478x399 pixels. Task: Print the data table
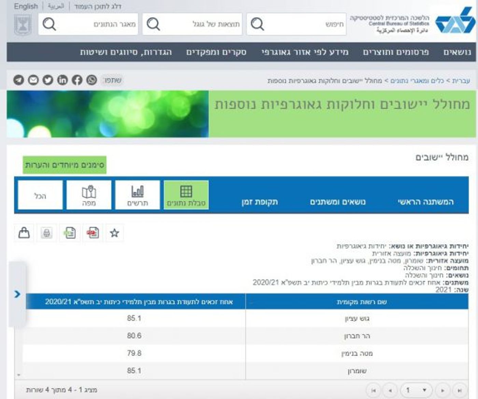click(47, 233)
